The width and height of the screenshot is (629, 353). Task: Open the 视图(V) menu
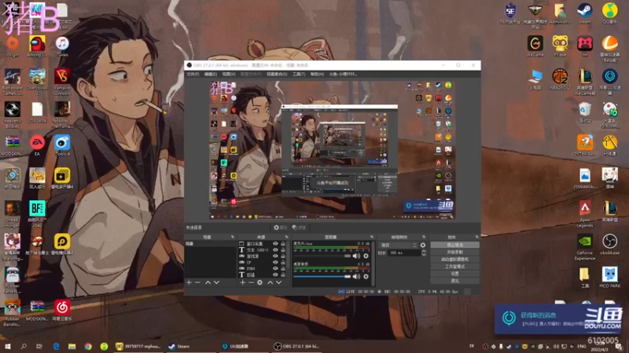coord(229,74)
